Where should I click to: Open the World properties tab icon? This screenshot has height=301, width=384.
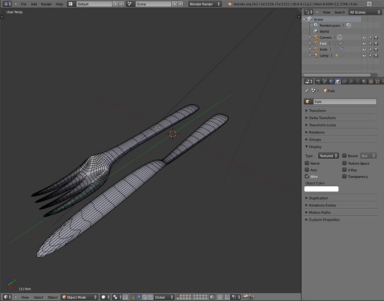point(331,81)
